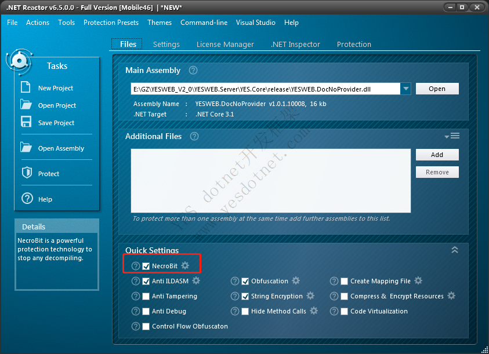Switch to the Protection tab
This screenshot has height=354, width=489.
click(x=354, y=44)
